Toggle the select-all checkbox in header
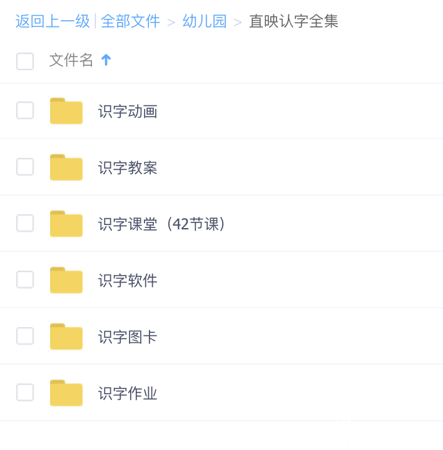This screenshot has height=450, width=443. pyautogui.click(x=25, y=61)
